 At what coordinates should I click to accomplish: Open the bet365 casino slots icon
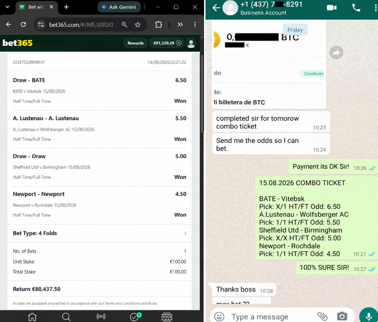167,317
